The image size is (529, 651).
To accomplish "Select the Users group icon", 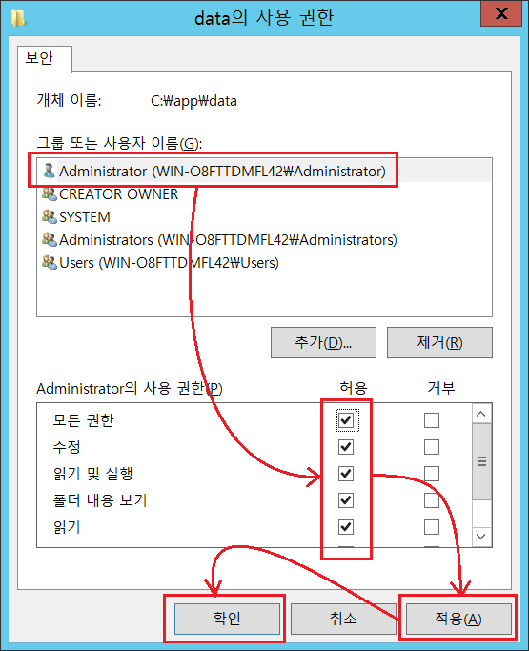I will (49, 262).
